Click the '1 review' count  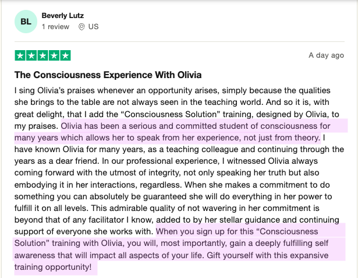tap(56, 27)
